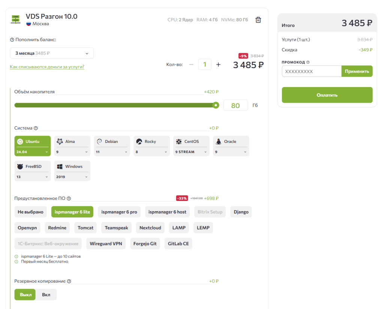The image size is (384, 309).
Task: Increase quantity with the plus icon
Action: pyautogui.click(x=218, y=64)
